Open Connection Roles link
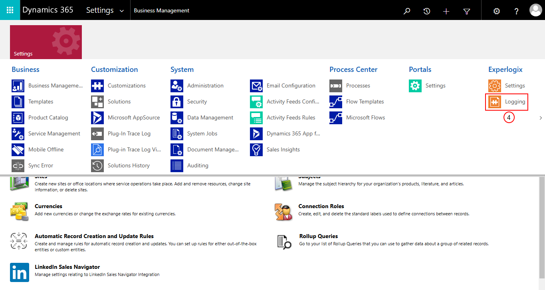 pos(321,206)
